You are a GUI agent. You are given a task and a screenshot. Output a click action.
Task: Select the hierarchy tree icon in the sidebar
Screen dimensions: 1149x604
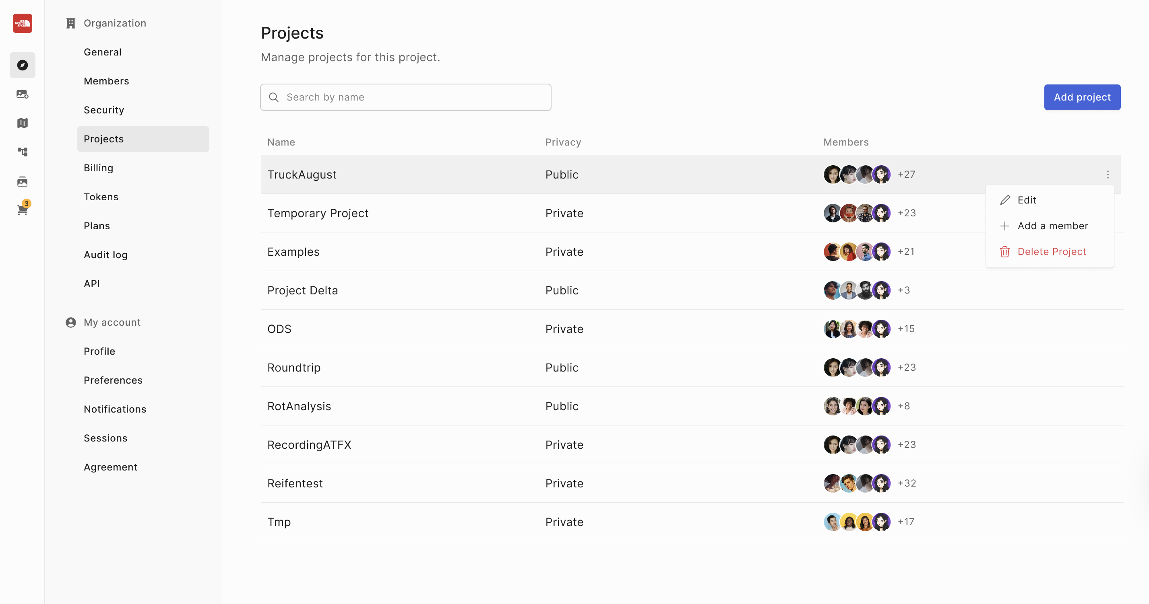22,152
